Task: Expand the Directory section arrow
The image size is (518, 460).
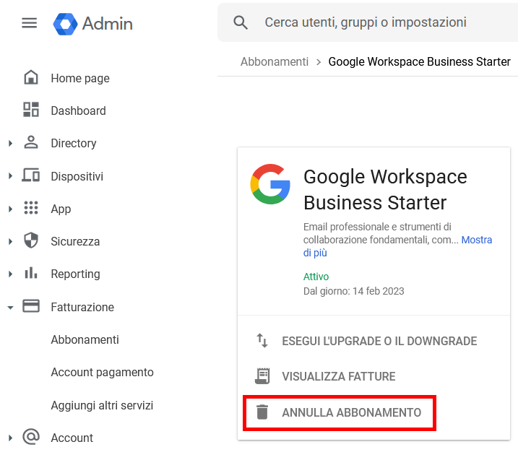Action: coord(11,143)
